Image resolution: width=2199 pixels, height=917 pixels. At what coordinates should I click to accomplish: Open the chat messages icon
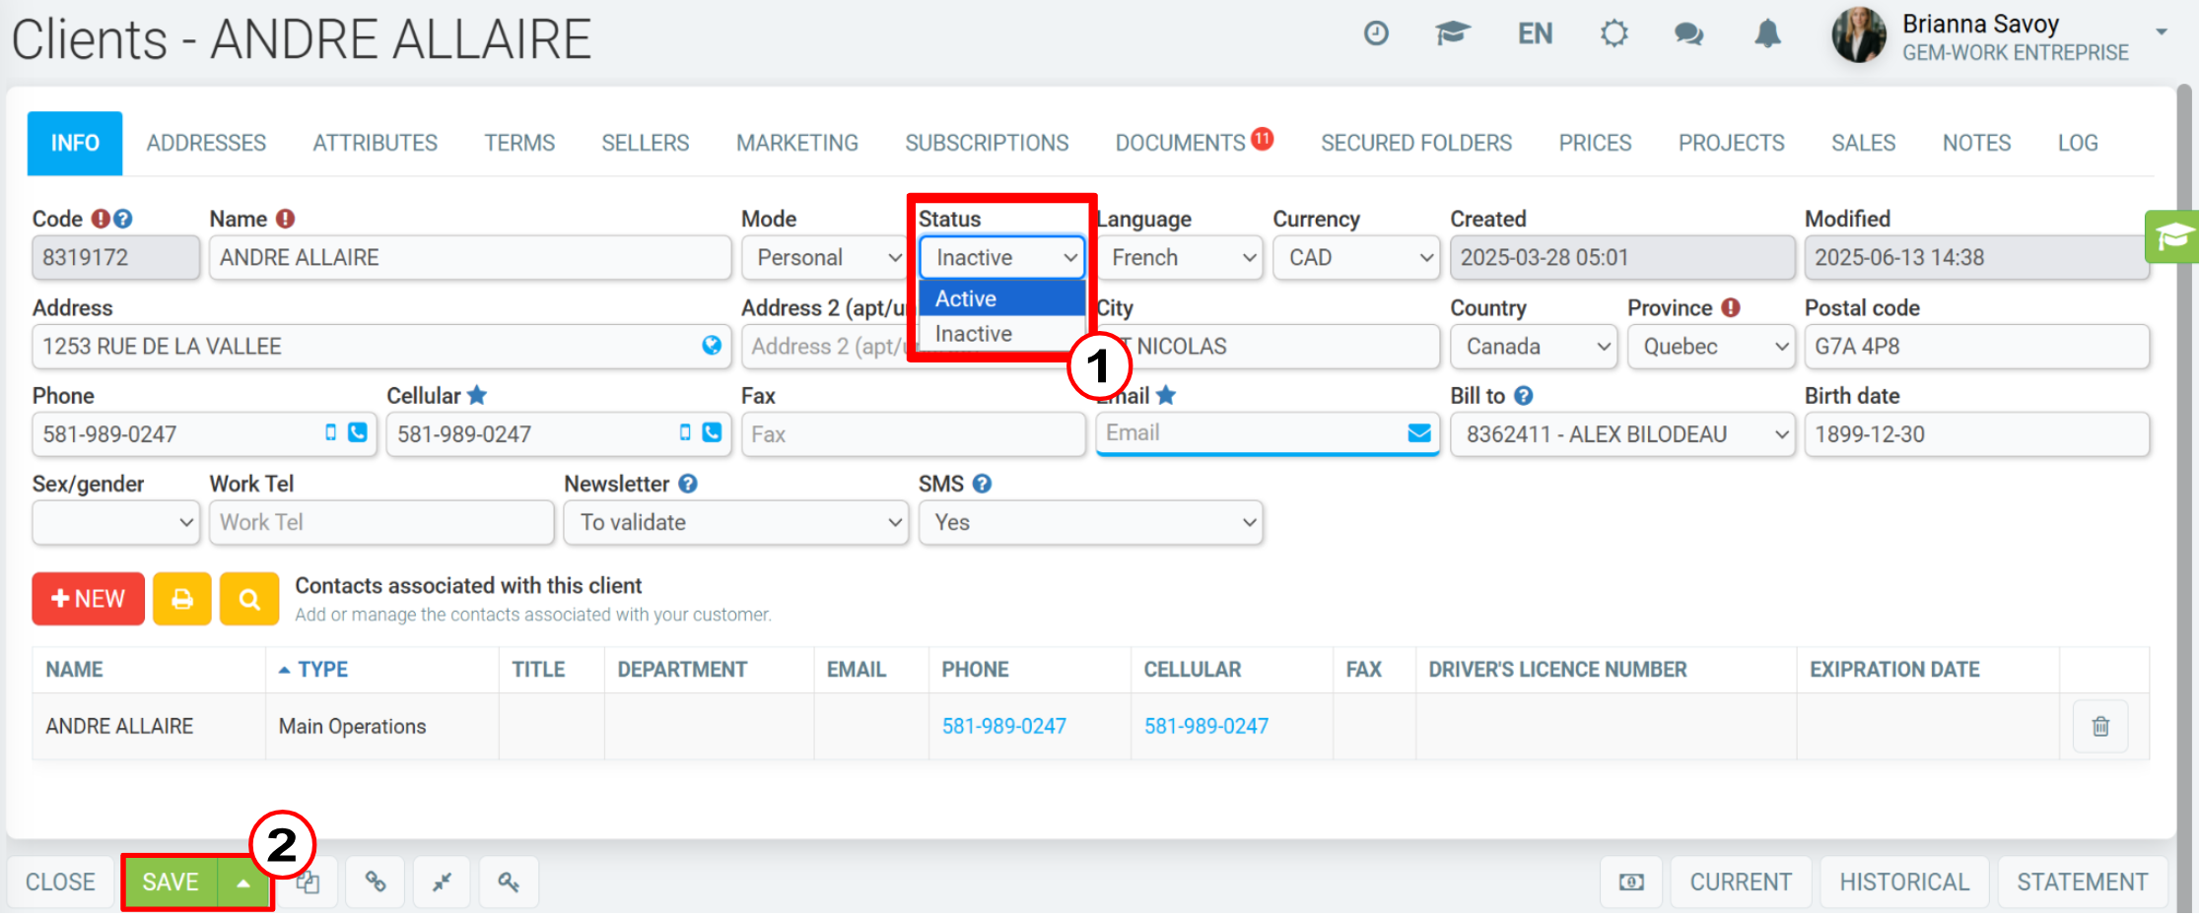click(x=1688, y=34)
